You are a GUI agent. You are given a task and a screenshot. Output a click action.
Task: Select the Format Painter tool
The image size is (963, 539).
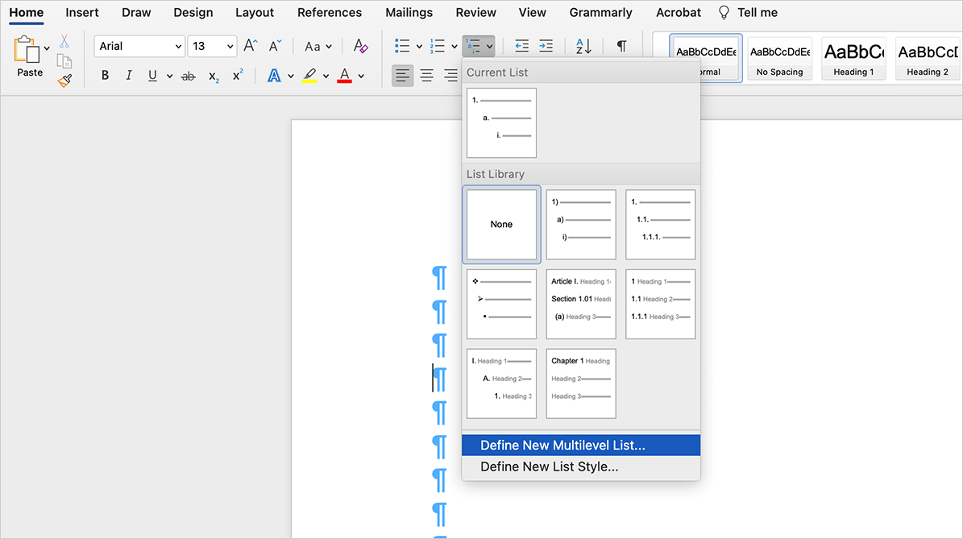[63, 80]
